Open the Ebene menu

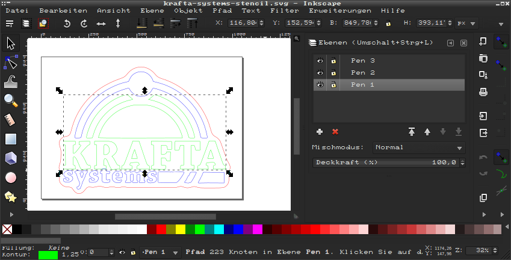(152, 11)
